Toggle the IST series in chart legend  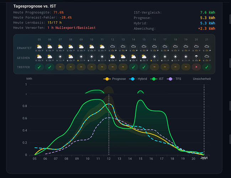pyautogui.click(x=157, y=79)
